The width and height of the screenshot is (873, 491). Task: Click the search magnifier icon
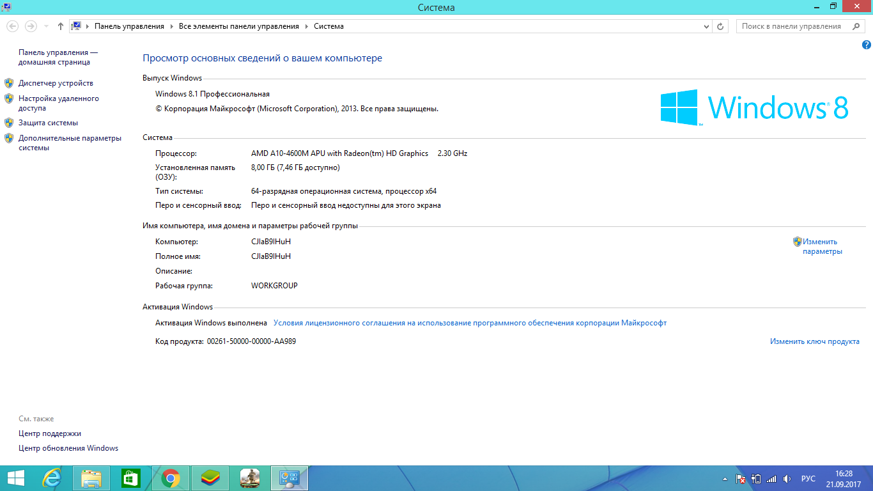856,26
